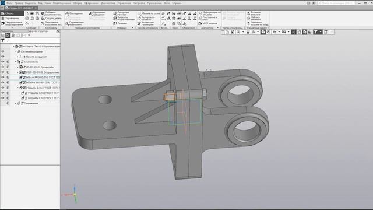This screenshot has width=373, height=210.
Task: Open the filter funnel dropdown arrow
Action: (321, 32)
